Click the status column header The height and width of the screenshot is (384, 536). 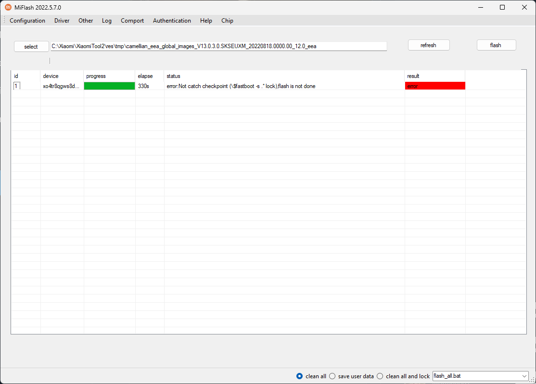(x=284, y=76)
